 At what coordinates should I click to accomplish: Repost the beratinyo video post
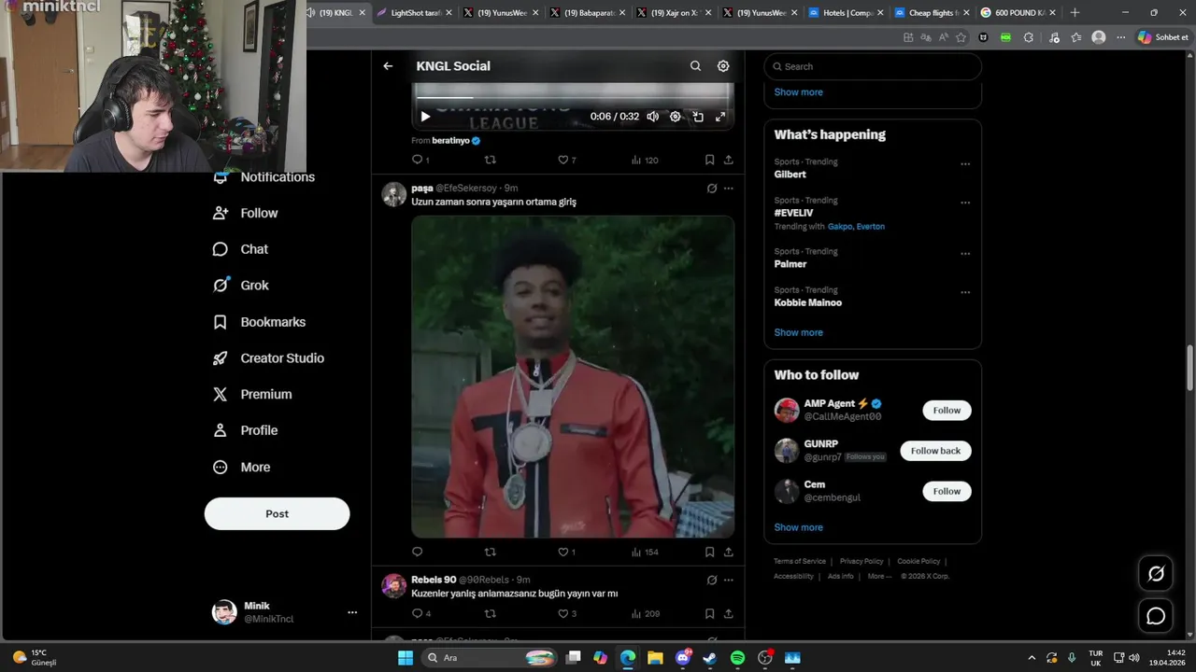[490, 160]
